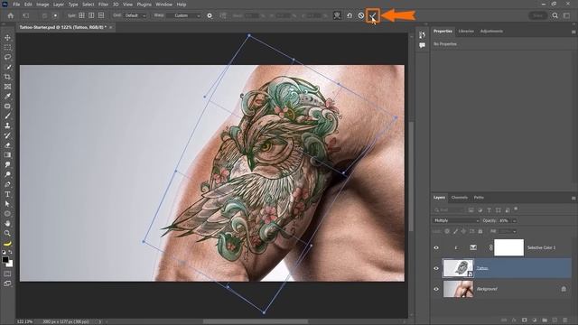Select the Eraser tool

pos(7,145)
